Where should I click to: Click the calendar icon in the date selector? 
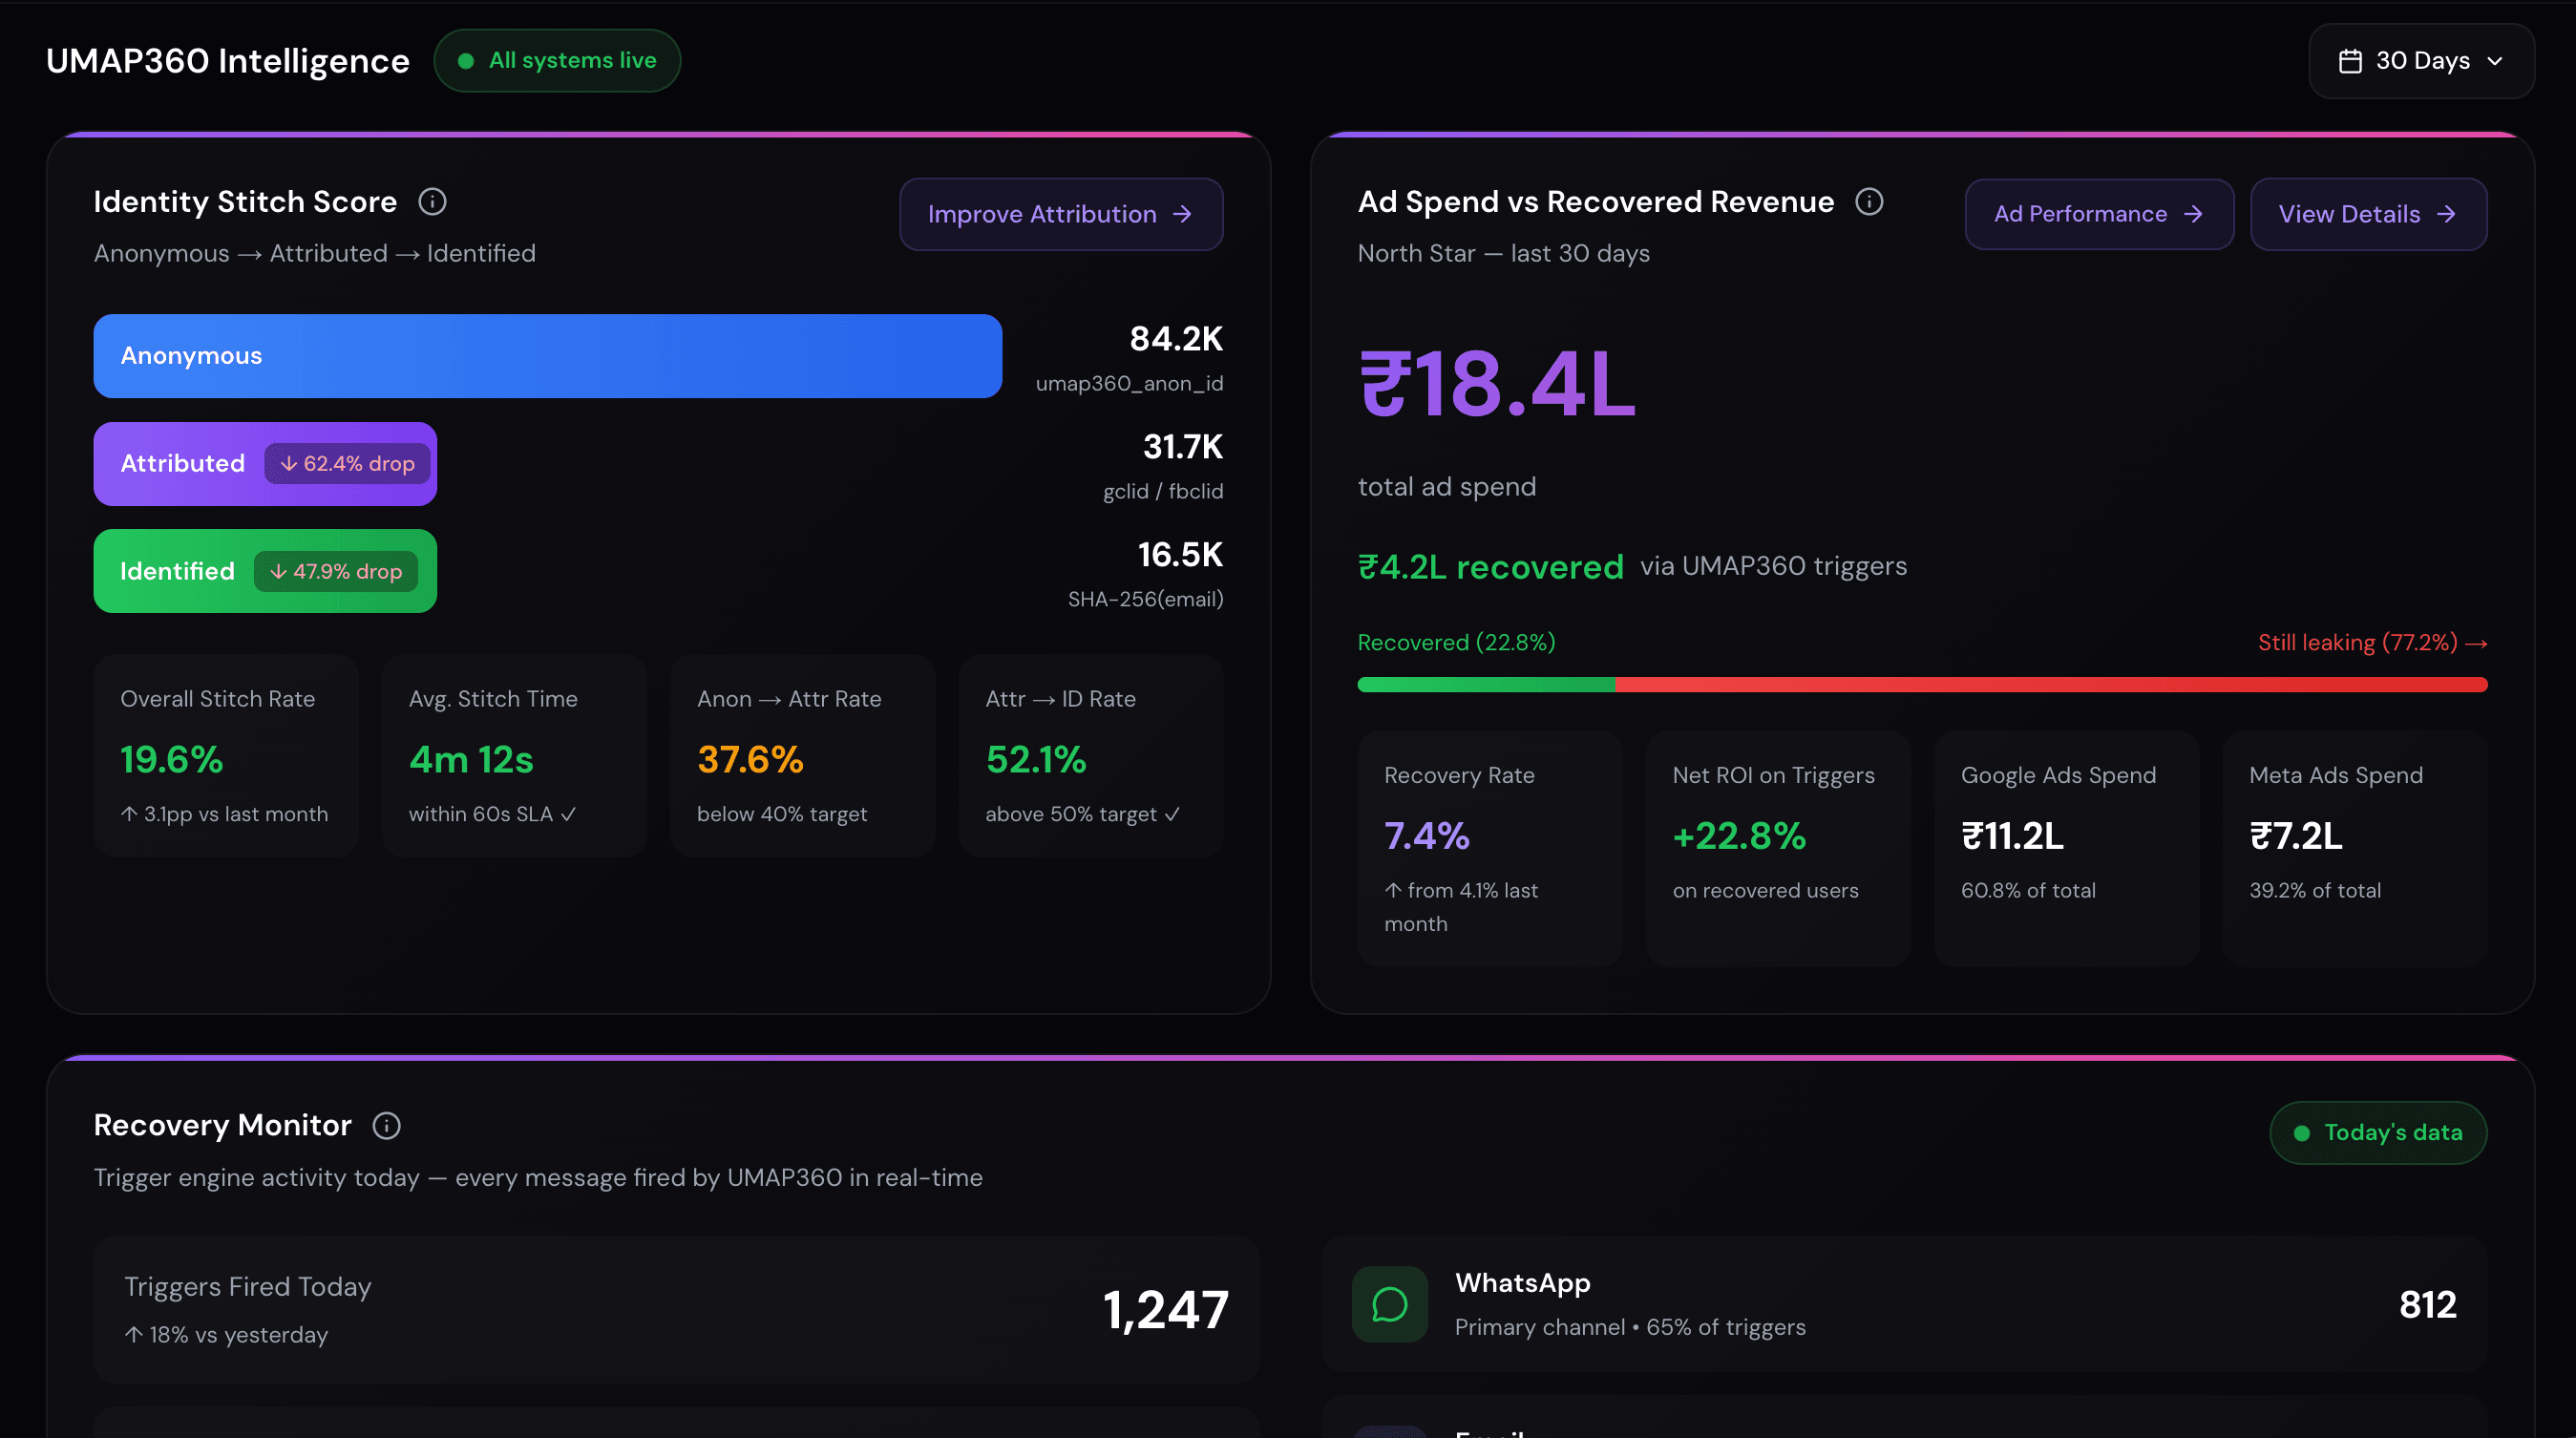pos(2350,61)
